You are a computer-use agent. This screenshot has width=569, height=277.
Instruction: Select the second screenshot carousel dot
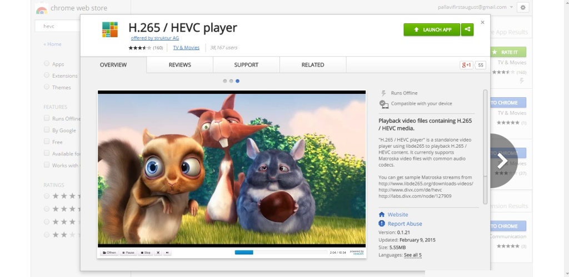(x=231, y=81)
